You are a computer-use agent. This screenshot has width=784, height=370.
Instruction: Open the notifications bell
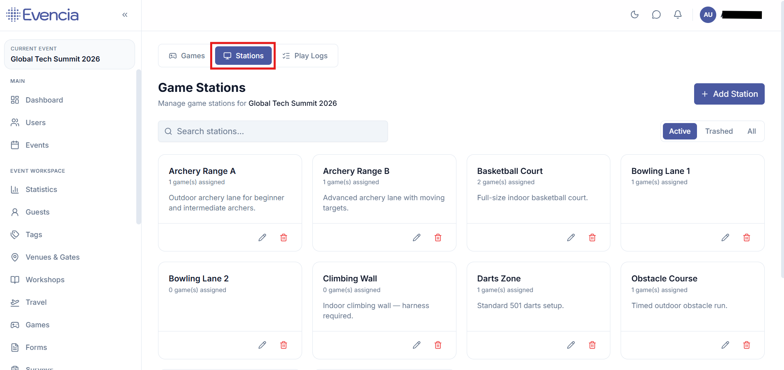[678, 15]
